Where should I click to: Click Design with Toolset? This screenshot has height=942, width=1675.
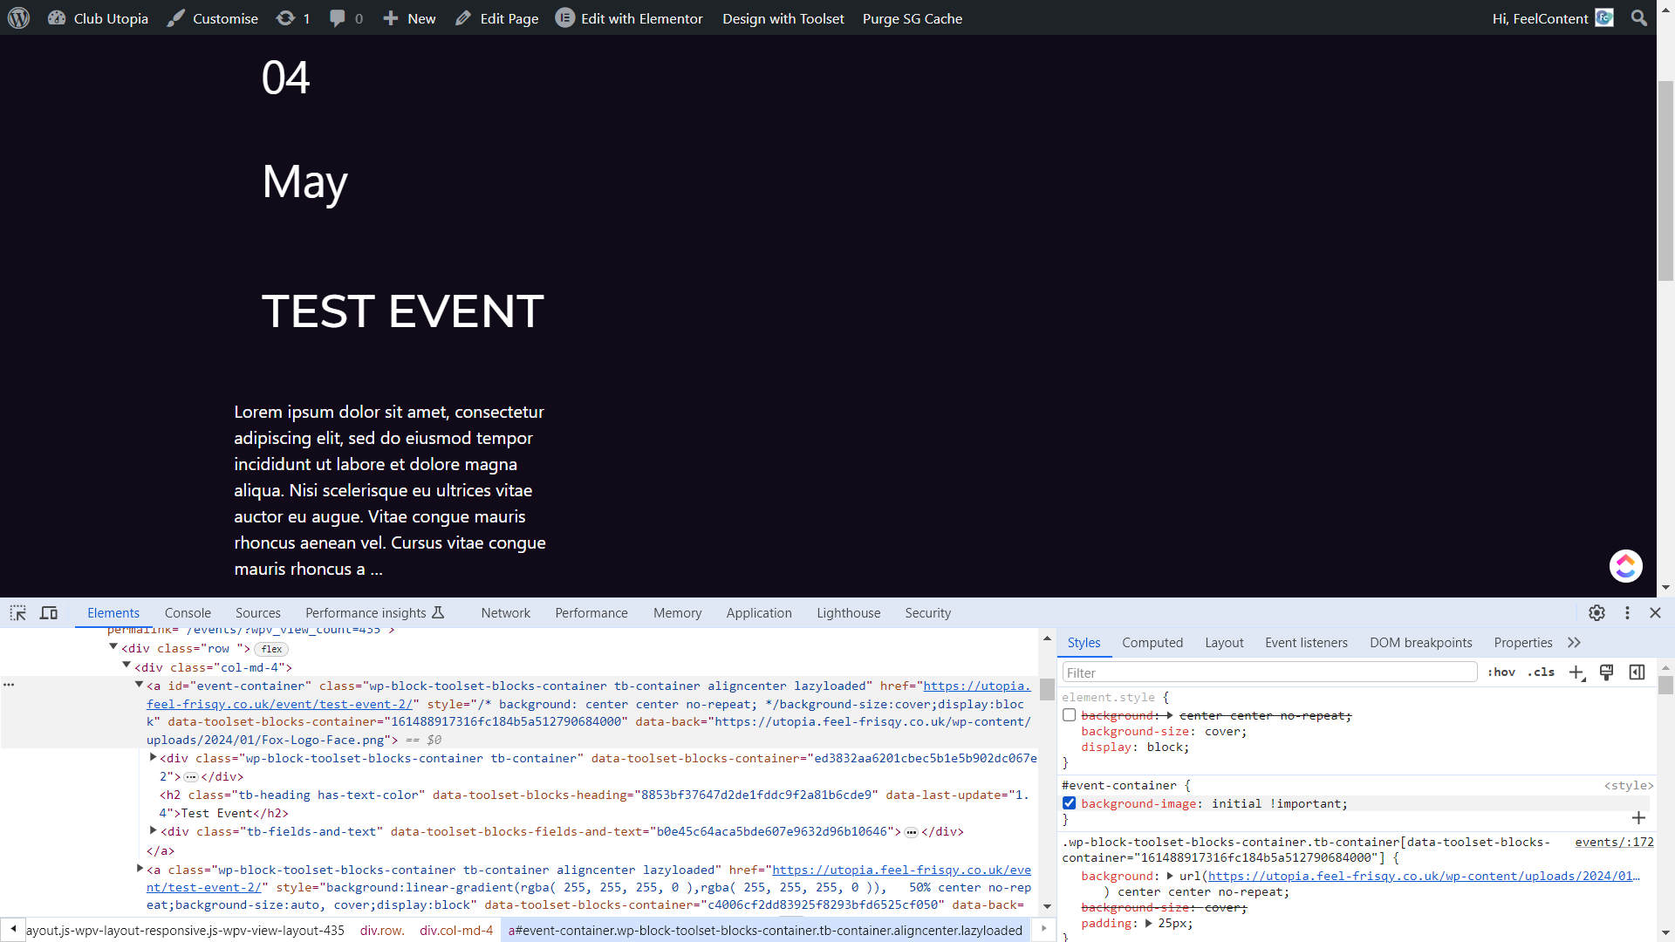tap(783, 18)
